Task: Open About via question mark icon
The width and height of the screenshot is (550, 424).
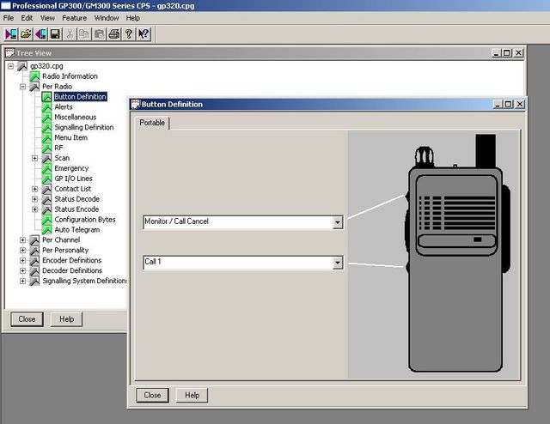Action: point(129,34)
